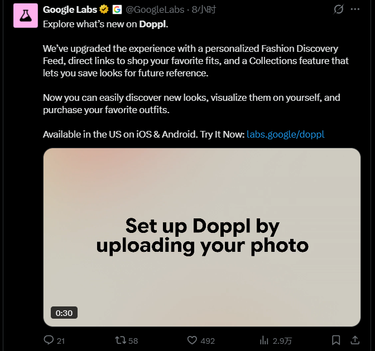Open the Grok explain-post icon
Image resolution: width=375 pixels, height=351 pixels.
point(338,9)
